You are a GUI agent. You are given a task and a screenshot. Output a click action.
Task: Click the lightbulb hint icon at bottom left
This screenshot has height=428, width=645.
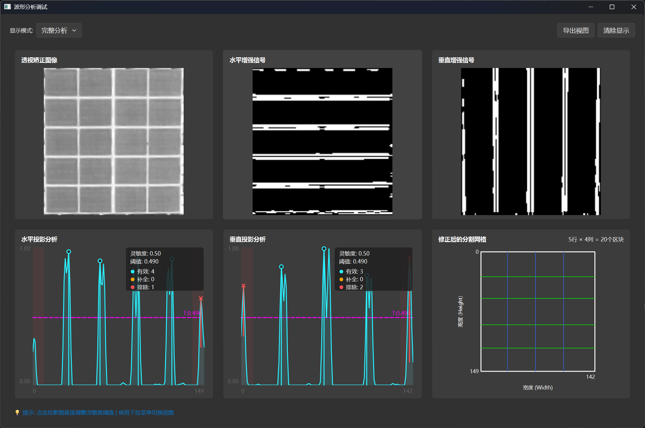point(17,412)
